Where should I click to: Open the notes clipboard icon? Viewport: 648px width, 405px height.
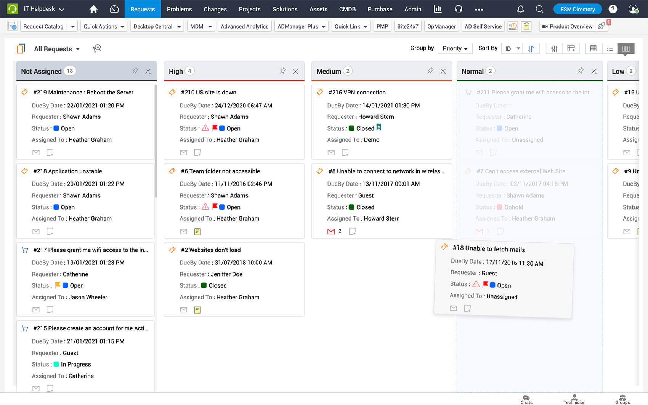tap(526, 26)
